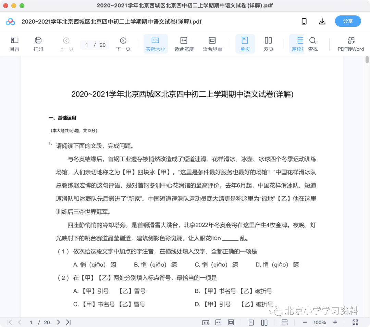Open the 查找 search tool
Screen dimensions: 370x327
point(313,44)
